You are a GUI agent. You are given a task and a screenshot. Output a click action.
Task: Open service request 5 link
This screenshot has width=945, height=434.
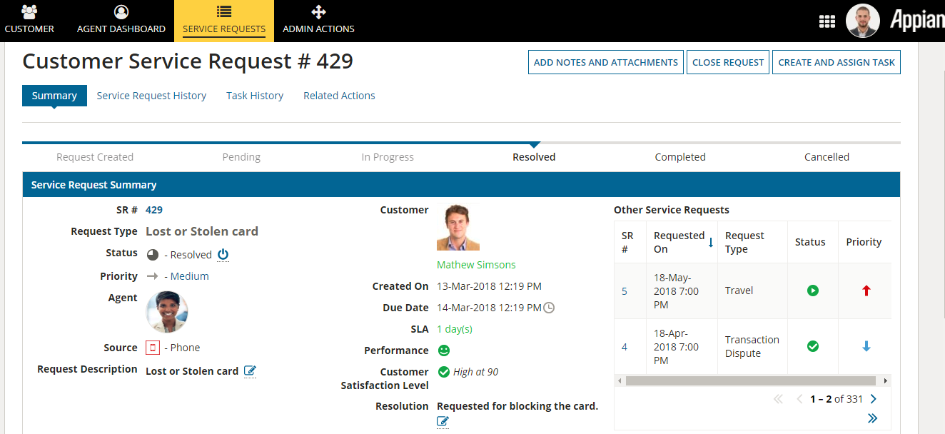625,291
